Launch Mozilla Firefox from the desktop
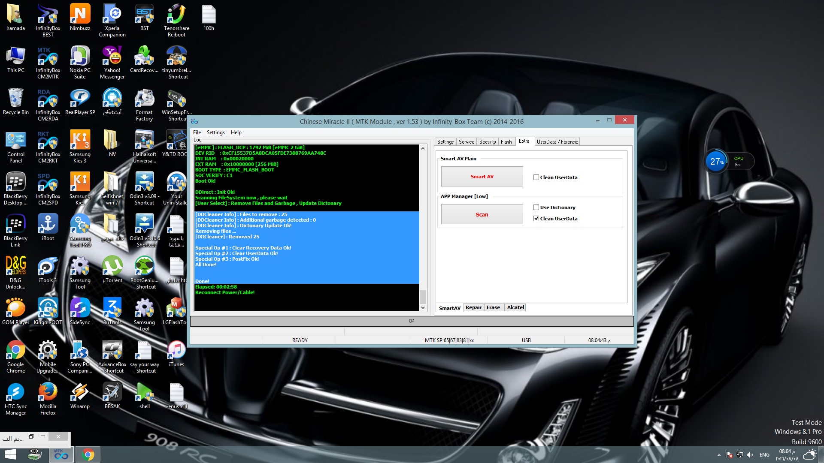This screenshot has width=824, height=463. (x=48, y=398)
